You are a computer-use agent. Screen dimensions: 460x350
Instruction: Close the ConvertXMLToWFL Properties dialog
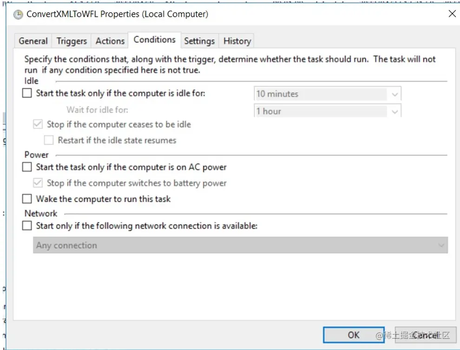tap(452, 13)
